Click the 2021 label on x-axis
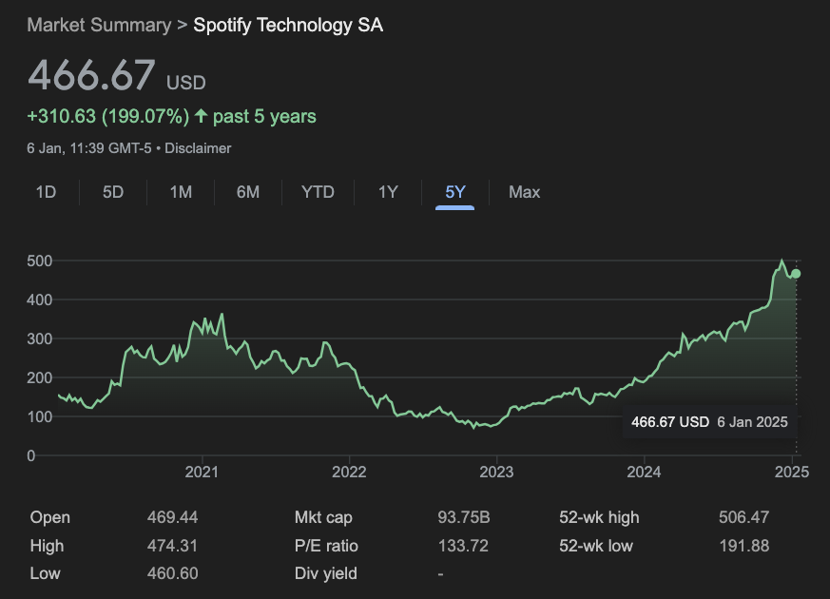 coord(202,472)
